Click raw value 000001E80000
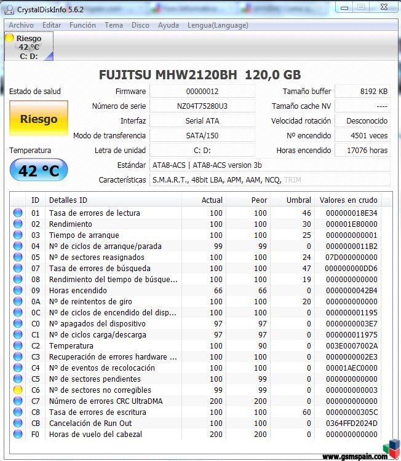Screen dimensions: 401x461 (352, 224)
